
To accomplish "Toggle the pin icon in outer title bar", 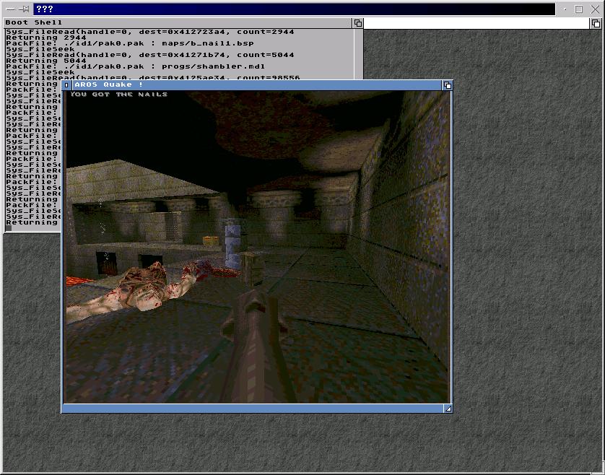I will 25,9.
